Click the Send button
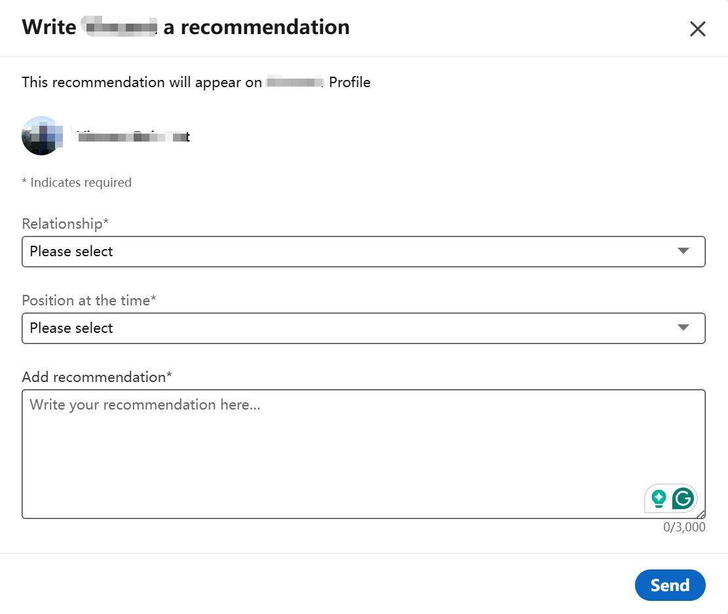The image size is (728, 614). click(x=670, y=585)
